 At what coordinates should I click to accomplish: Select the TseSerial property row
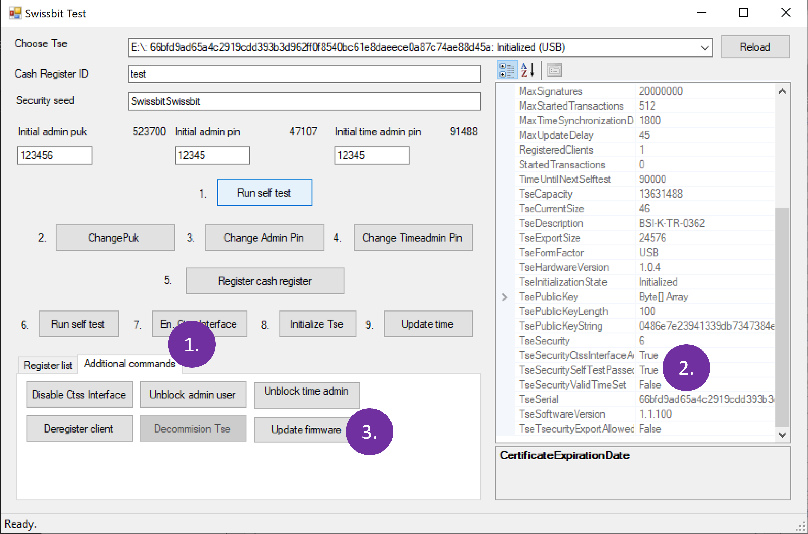click(645, 399)
